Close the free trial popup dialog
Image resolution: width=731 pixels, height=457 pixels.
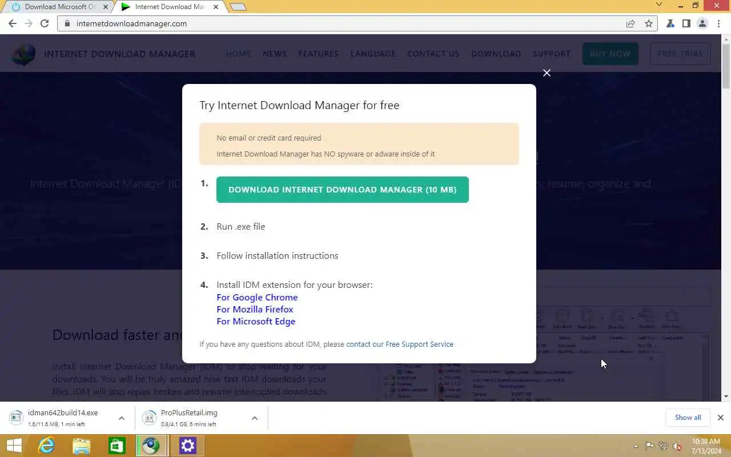[547, 73]
